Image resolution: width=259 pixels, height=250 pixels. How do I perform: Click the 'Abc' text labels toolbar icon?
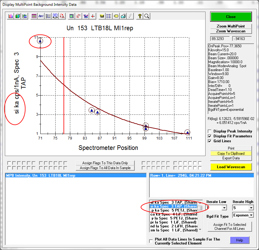[41, 16]
